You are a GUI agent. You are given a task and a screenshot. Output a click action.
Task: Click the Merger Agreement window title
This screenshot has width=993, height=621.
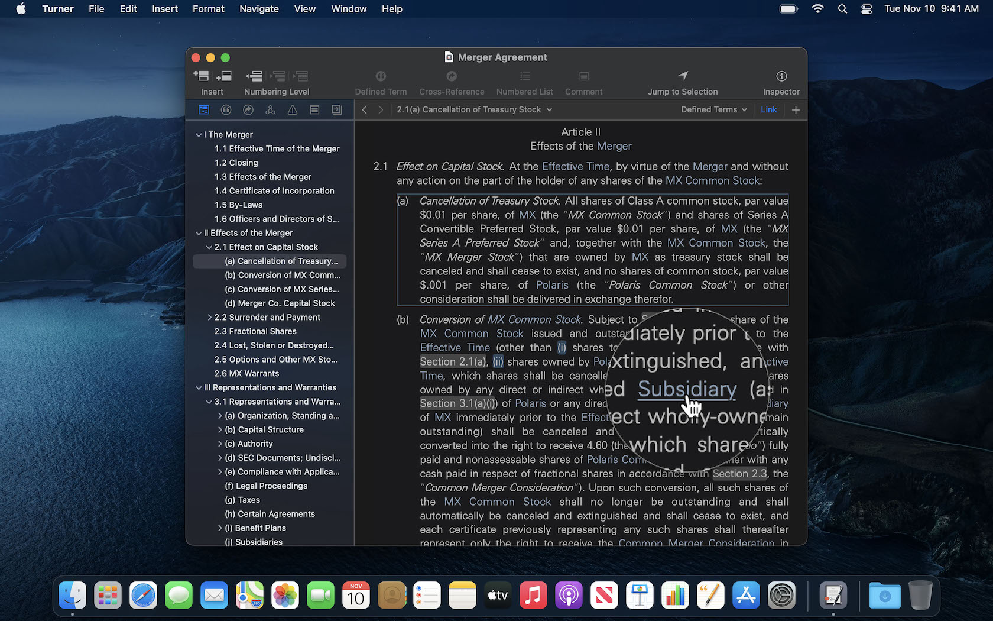click(502, 57)
